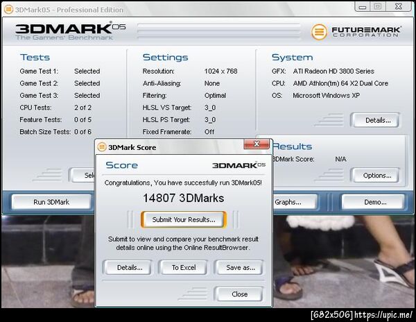Click the Close button in score dialog
The width and height of the screenshot is (416, 322).
pos(240,294)
